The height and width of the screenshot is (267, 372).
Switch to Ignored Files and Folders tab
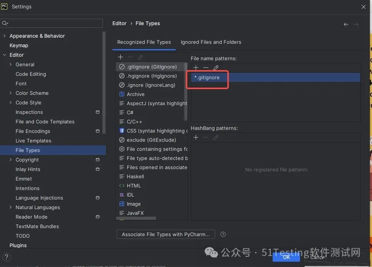tap(211, 42)
